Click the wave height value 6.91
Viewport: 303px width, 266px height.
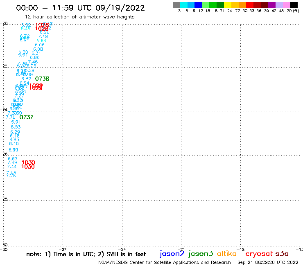tap(16, 122)
